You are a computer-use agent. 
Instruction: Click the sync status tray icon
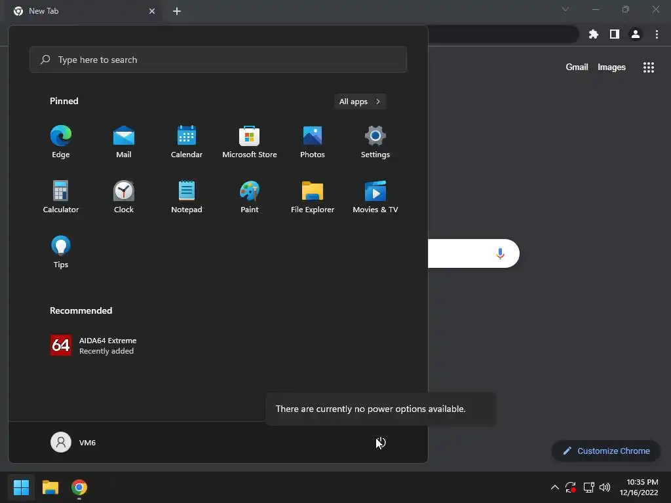tap(571, 487)
